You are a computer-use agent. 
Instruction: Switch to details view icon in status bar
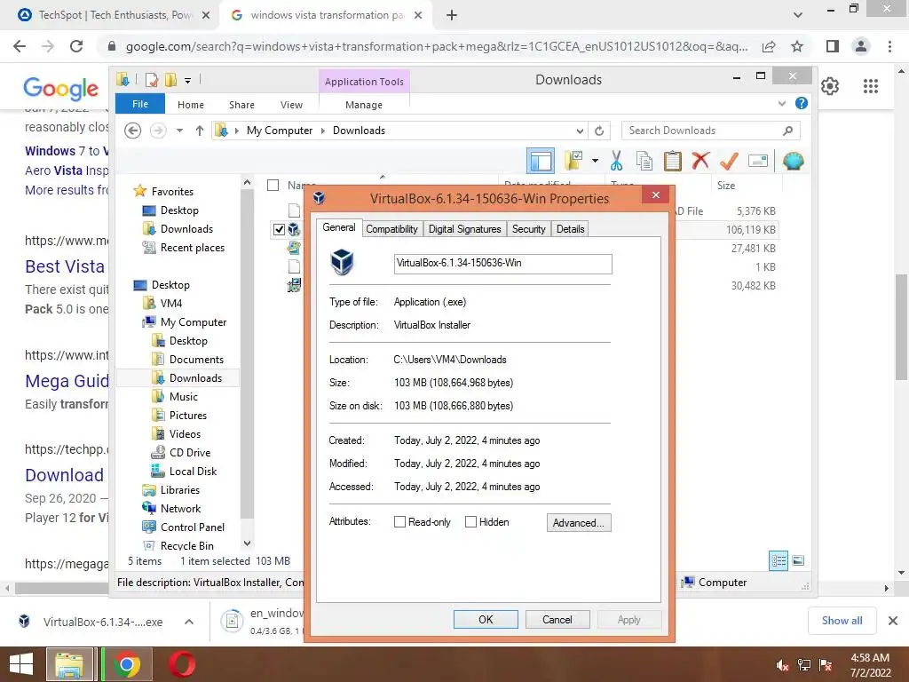pos(778,560)
